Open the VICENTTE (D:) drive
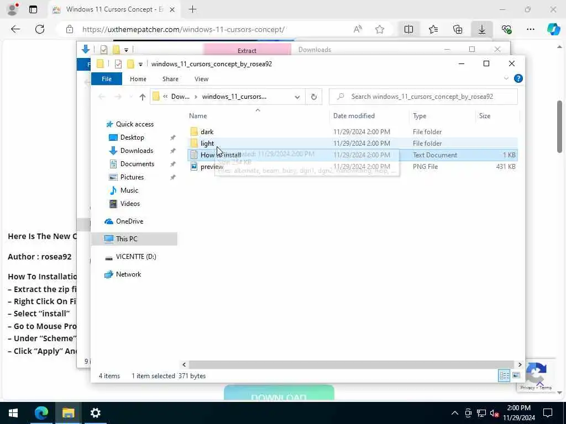This screenshot has height=424, width=566. coord(136,256)
